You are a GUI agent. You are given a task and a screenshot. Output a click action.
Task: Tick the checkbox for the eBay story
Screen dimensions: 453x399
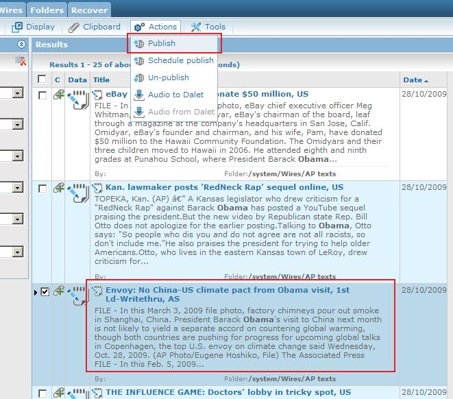click(x=42, y=95)
